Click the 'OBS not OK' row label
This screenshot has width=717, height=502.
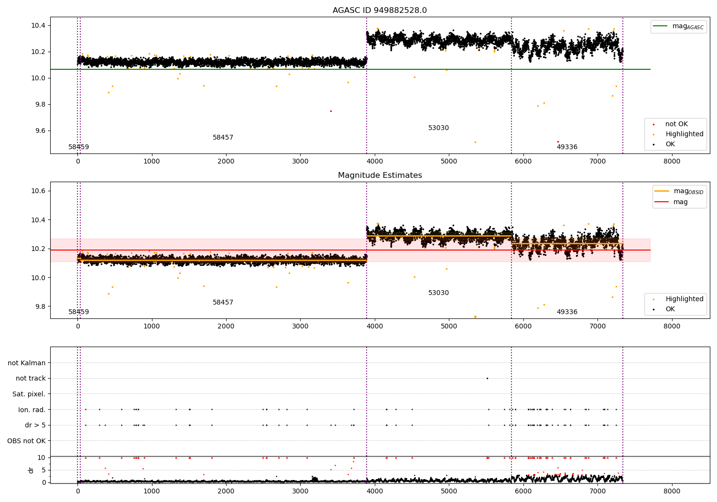(x=27, y=441)
